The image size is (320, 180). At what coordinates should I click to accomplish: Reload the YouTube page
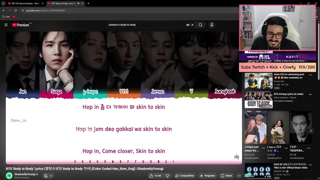click(15, 10)
